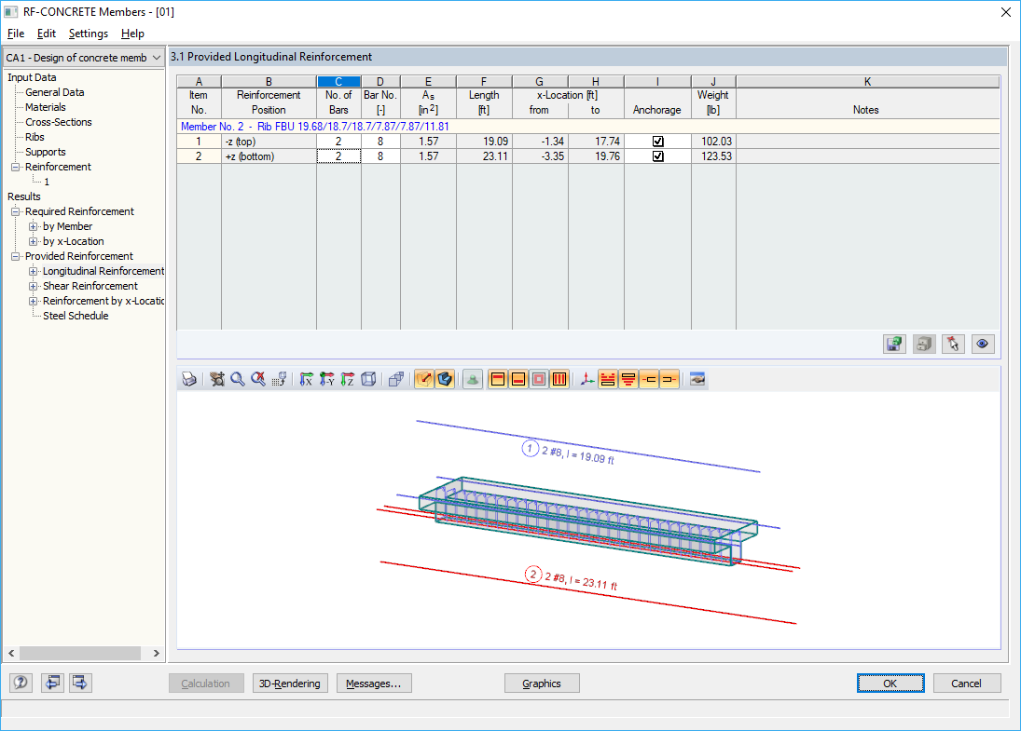The image size is (1021, 731).
Task: Select General Data in the tree
Action: click(55, 92)
